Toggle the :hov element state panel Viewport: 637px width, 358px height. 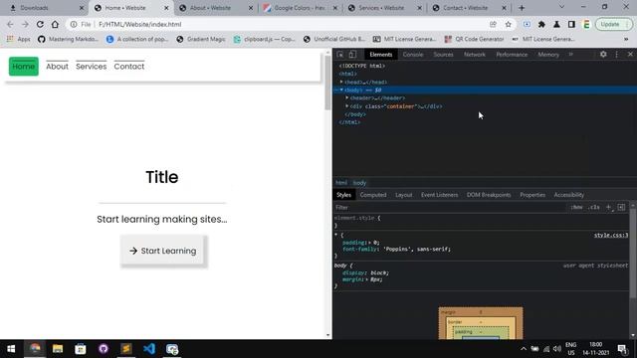coord(576,208)
